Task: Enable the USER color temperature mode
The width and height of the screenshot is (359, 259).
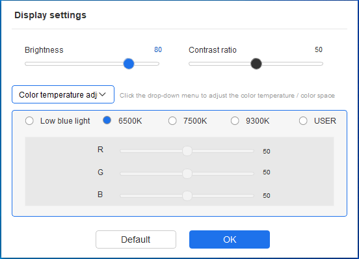Action: [303, 120]
